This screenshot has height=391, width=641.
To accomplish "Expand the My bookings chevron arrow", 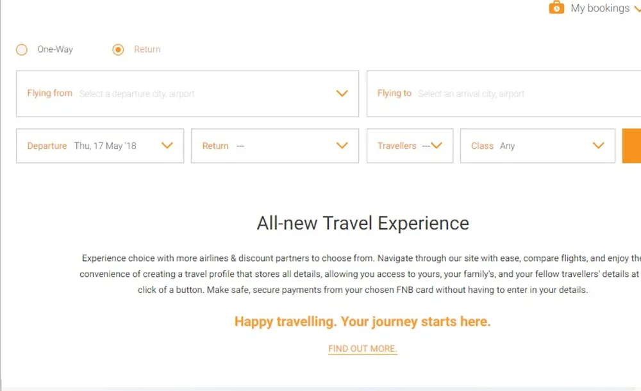I will (x=637, y=9).
